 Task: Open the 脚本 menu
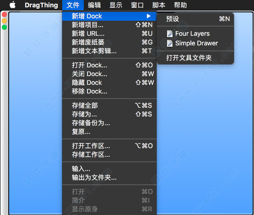[x=159, y=5]
